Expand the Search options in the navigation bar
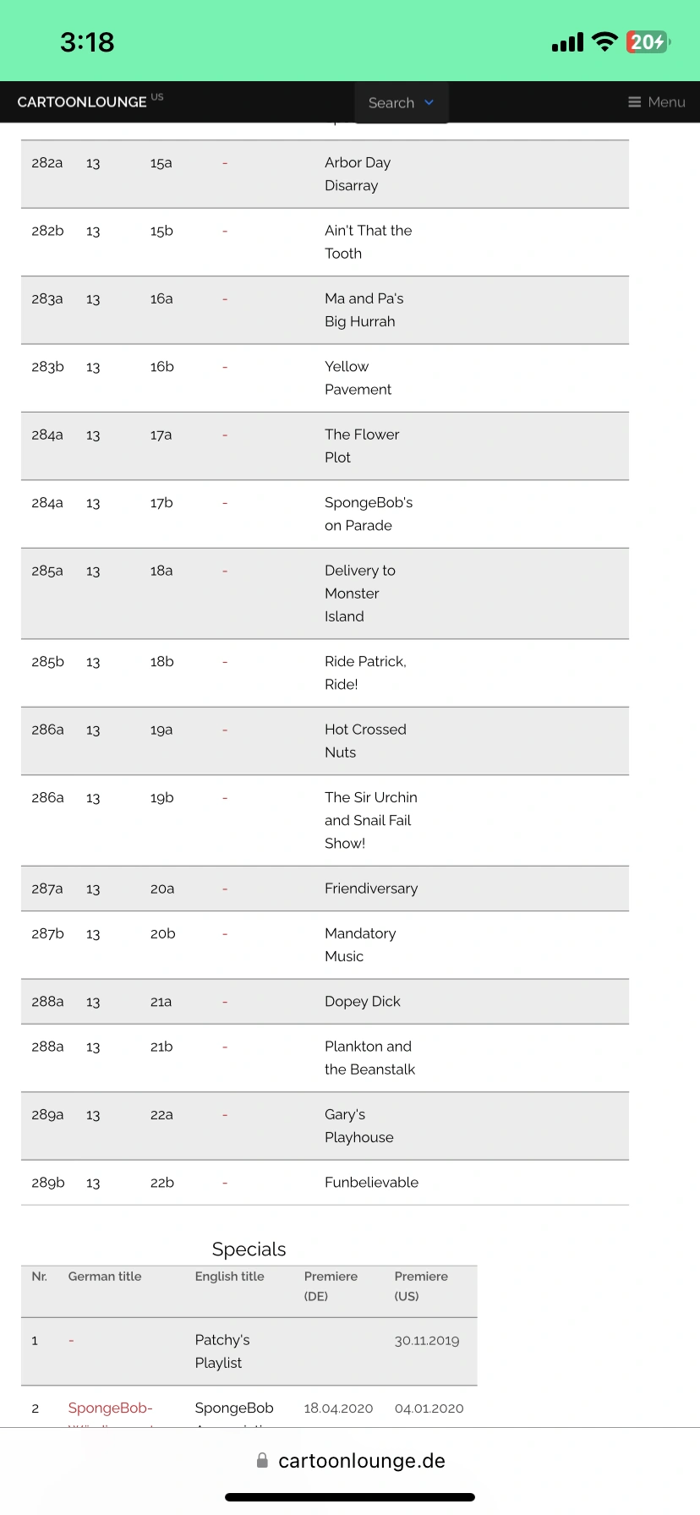 (401, 102)
